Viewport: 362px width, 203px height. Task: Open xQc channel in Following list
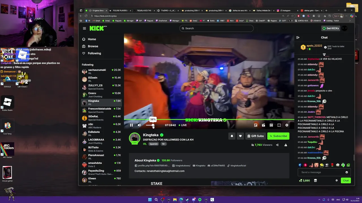pyautogui.click(x=102, y=126)
